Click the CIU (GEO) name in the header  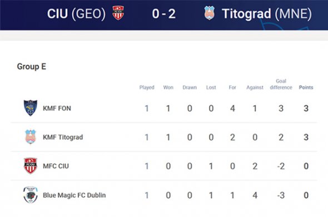point(76,14)
